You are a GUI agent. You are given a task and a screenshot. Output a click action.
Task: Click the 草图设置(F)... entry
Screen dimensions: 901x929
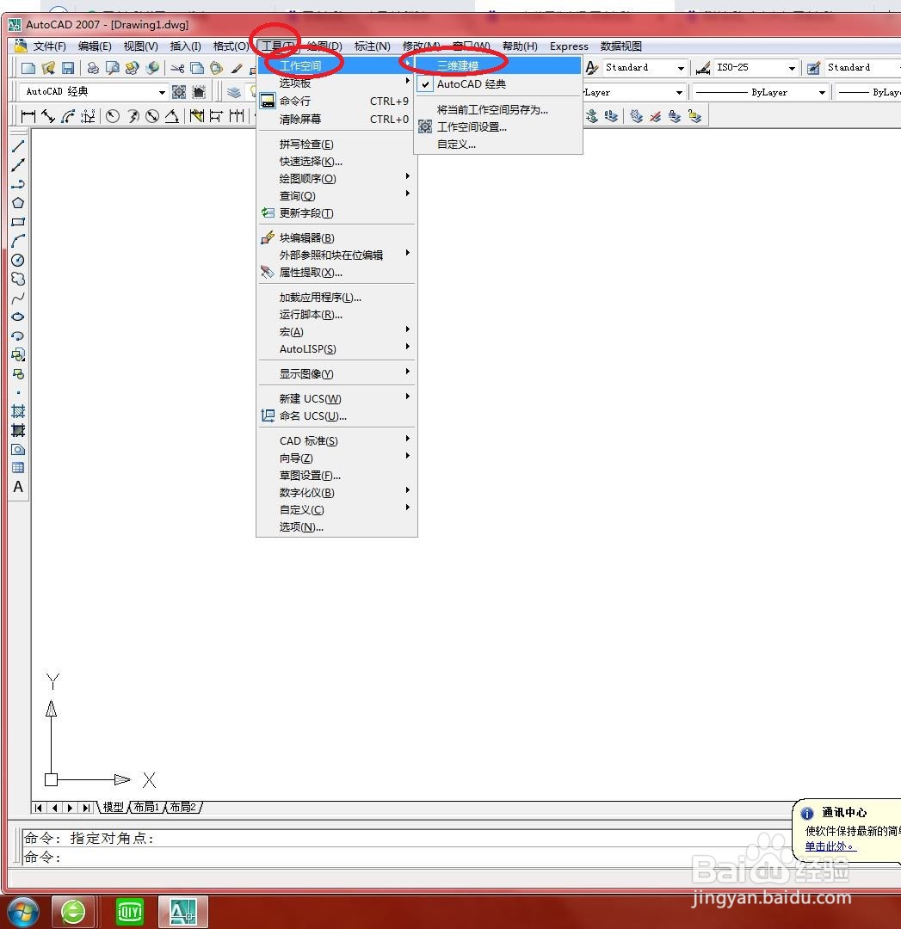point(336,475)
